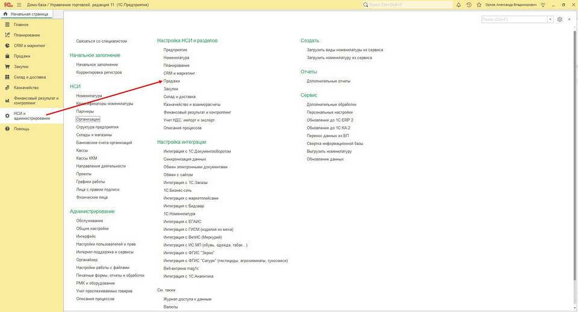Open Настройки пользователей и прав link
Image resolution: width=578 pixels, height=312 pixels.
pos(106,244)
